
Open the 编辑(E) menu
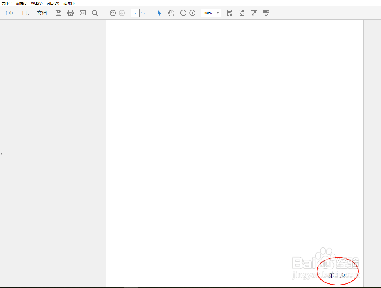click(x=22, y=3)
